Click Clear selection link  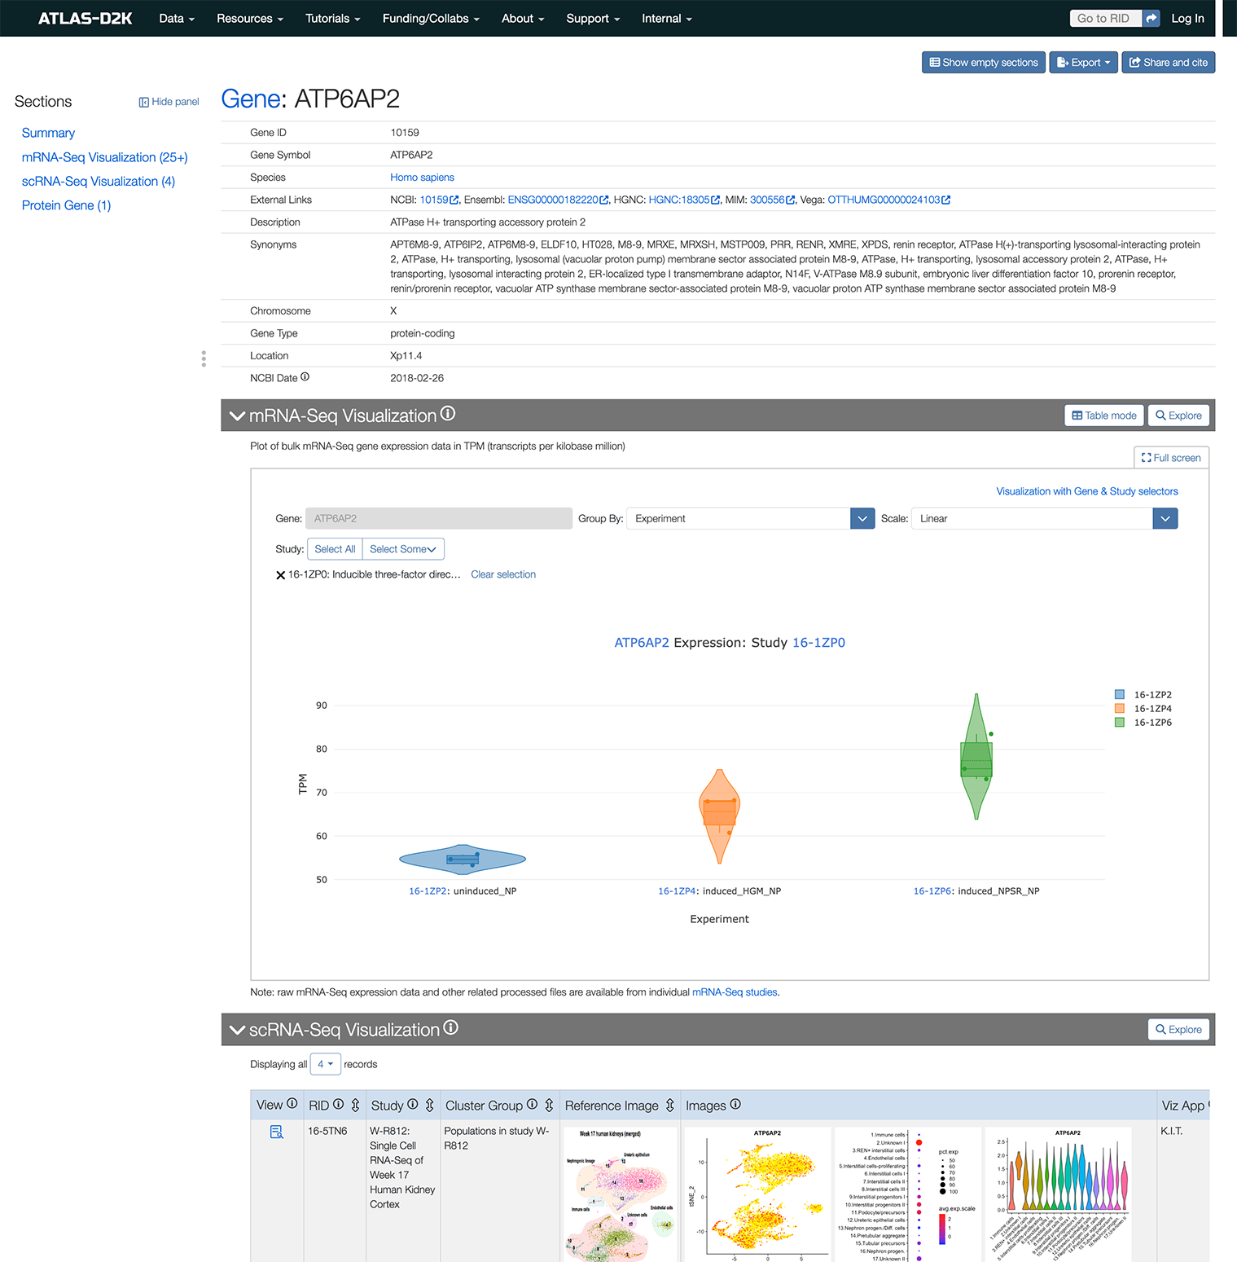(x=503, y=574)
